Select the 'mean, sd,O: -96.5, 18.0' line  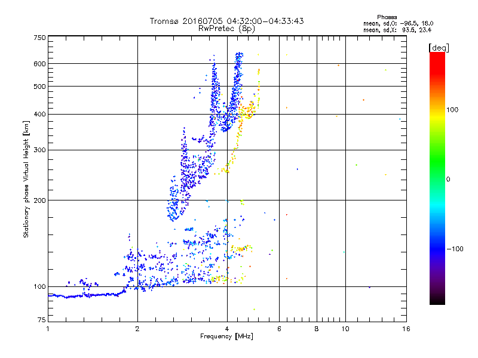(398, 23)
